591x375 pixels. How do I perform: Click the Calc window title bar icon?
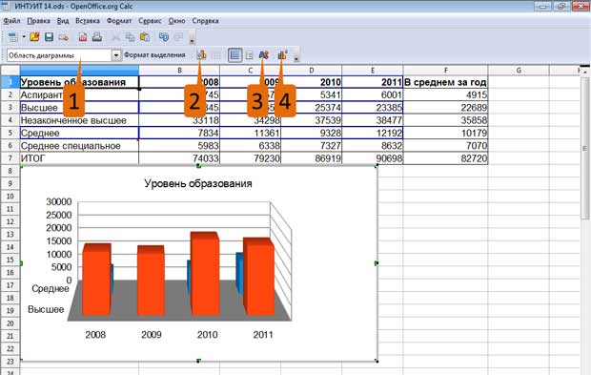point(7,6)
